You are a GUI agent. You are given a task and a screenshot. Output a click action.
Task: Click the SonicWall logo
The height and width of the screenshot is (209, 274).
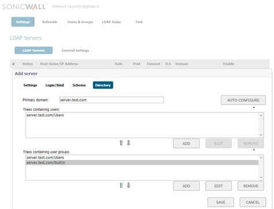24,7
